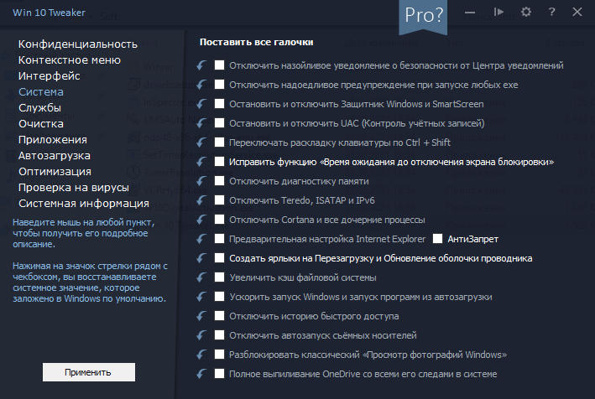The height and width of the screenshot is (399, 595).
Task: Check stop Defender Windows and SmartScreen
Action: tap(219, 103)
